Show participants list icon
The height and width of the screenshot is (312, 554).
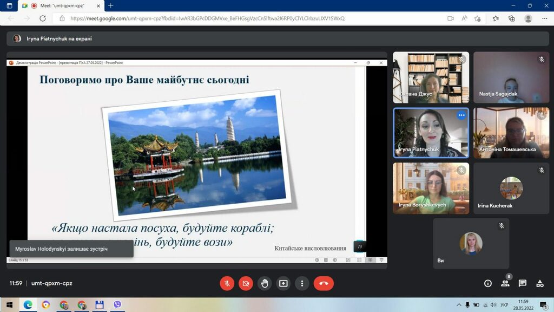(505, 283)
